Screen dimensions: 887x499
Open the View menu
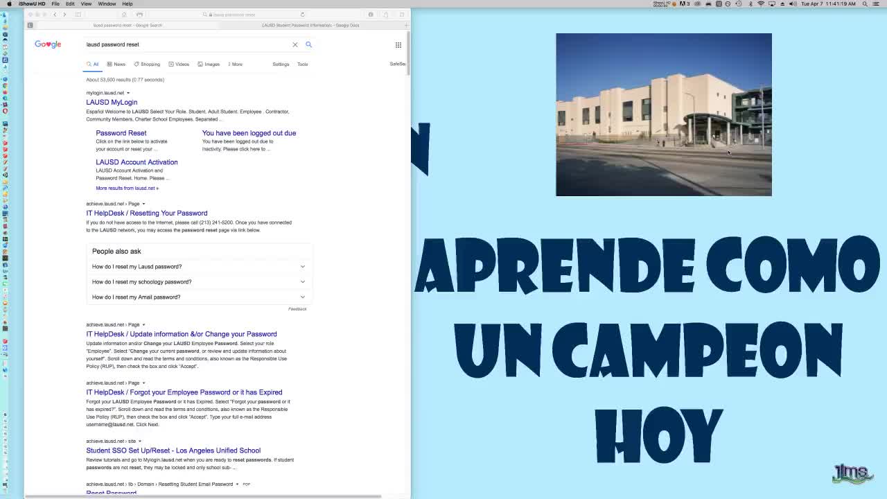[x=86, y=3]
